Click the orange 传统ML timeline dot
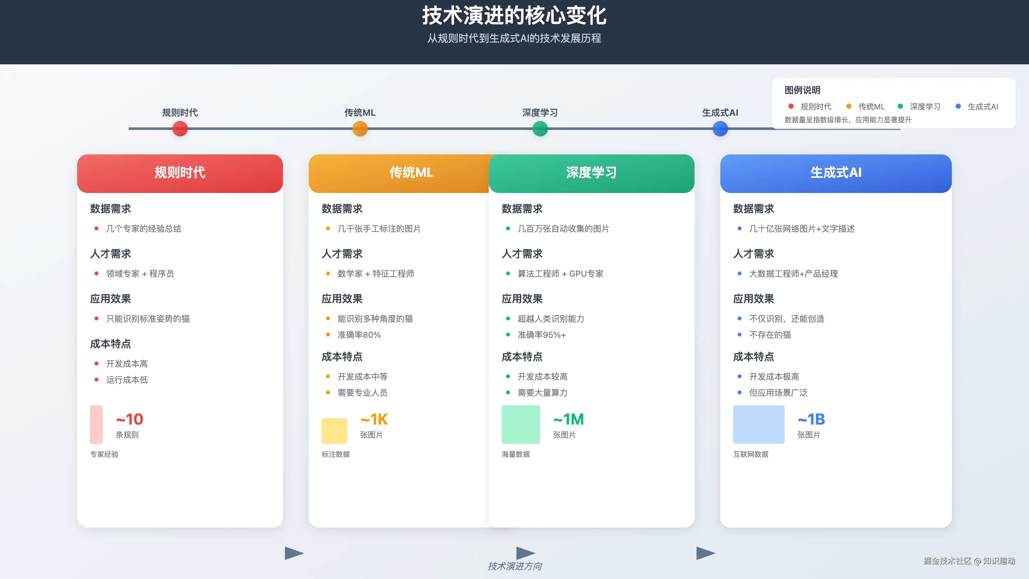The height and width of the screenshot is (579, 1029). tap(360, 129)
